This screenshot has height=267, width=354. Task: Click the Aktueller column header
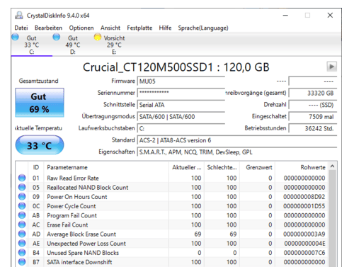click(187, 167)
